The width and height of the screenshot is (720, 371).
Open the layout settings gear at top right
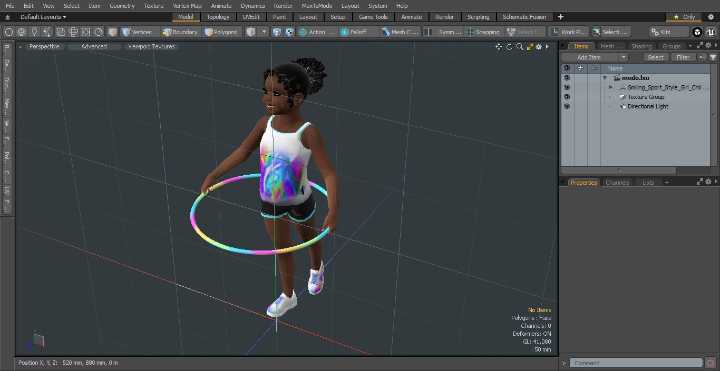tap(711, 17)
